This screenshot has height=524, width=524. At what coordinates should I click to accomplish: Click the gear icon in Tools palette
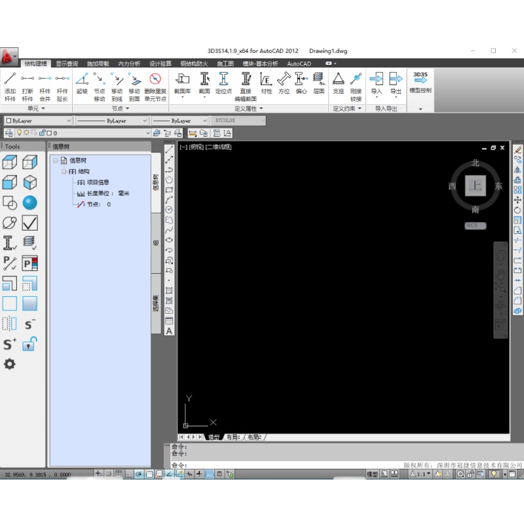[x=10, y=364]
